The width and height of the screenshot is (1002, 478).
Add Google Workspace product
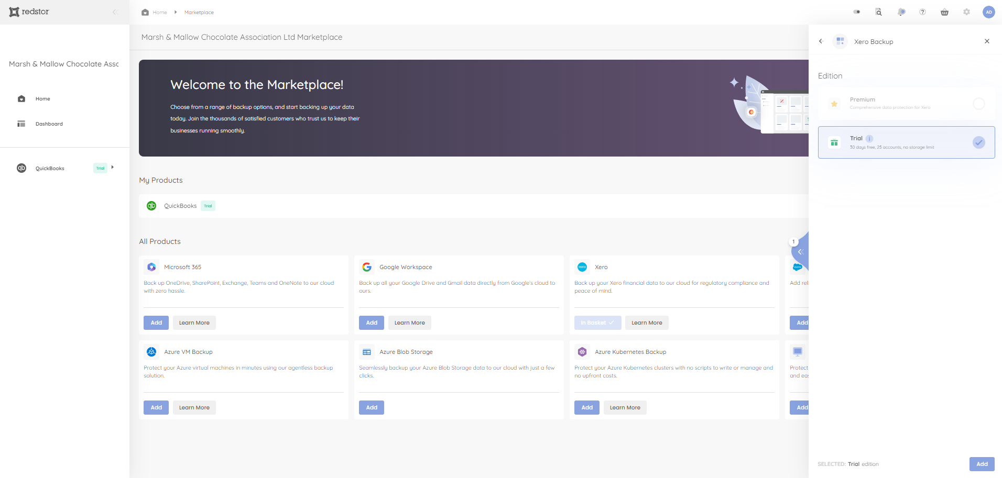(x=372, y=323)
